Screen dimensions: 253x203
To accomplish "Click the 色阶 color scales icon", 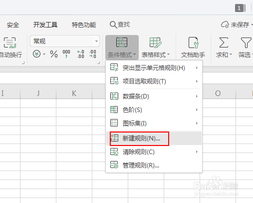I will click(x=114, y=109).
